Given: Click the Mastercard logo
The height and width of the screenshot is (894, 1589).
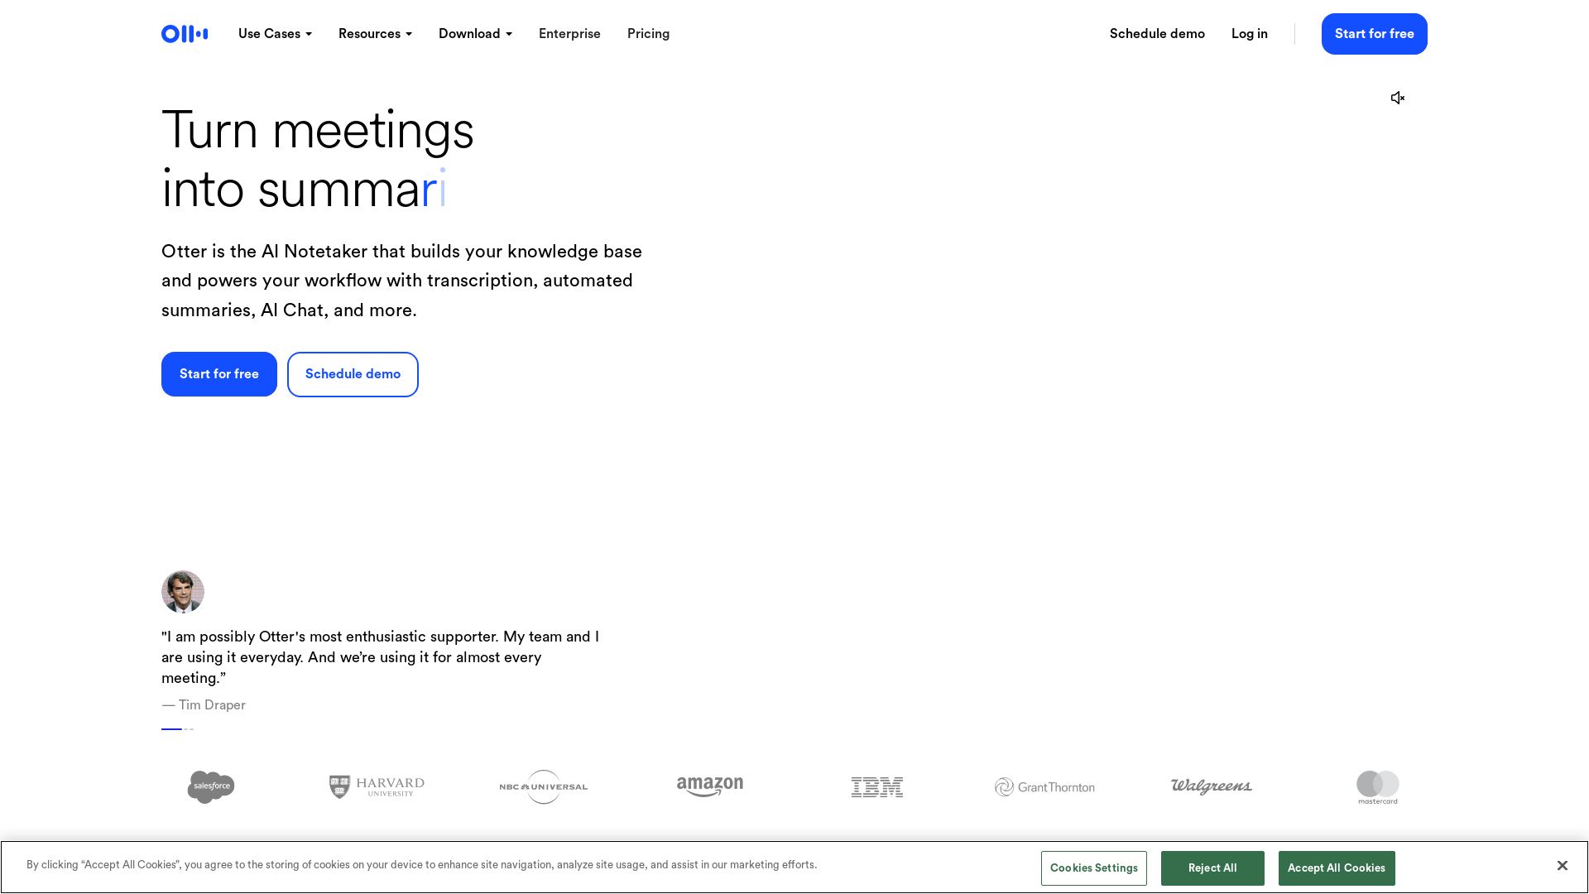Looking at the screenshot, I should click(1377, 786).
